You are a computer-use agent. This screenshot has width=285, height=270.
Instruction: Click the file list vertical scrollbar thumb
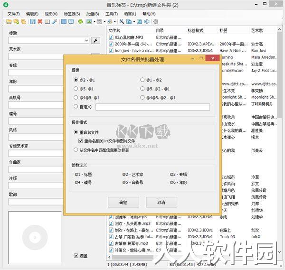coord(280,75)
